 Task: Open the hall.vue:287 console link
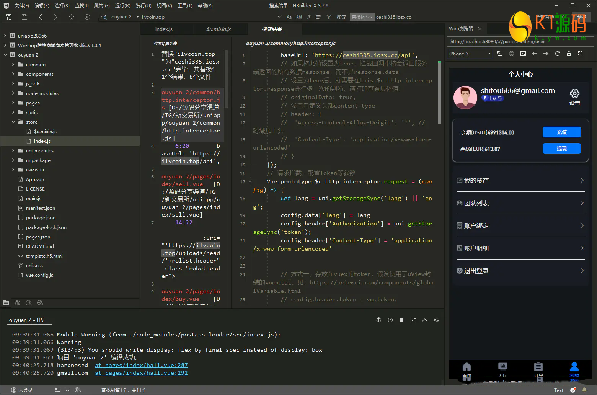141,365
